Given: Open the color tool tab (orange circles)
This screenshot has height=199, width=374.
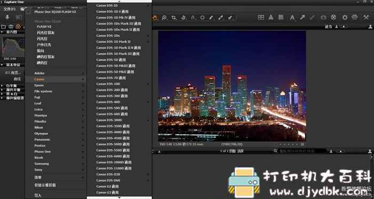Looking at the screenshot, I should [18, 27].
